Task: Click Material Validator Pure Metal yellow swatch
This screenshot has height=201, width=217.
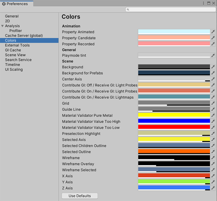Action: 174,115
